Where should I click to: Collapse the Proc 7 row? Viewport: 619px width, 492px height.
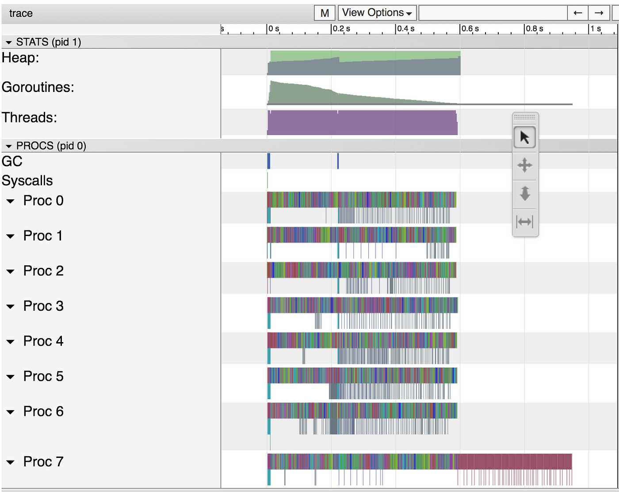pyautogui.click(x=10, y=462)
